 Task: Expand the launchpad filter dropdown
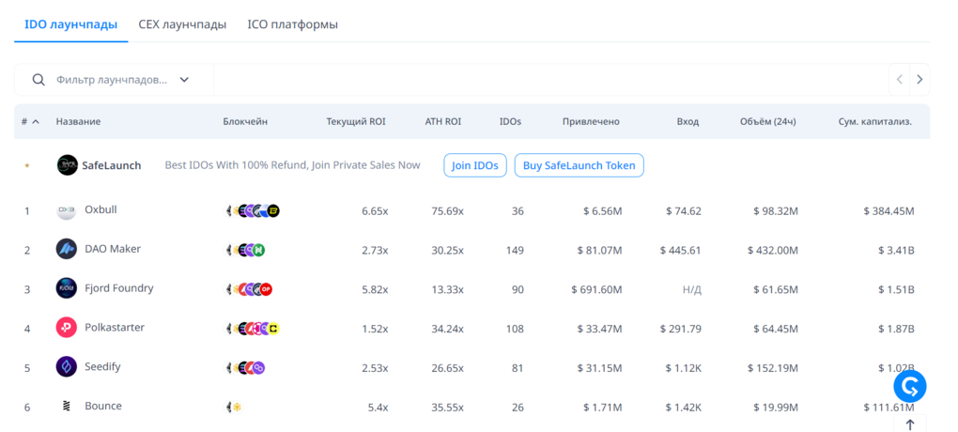point(184,80)
